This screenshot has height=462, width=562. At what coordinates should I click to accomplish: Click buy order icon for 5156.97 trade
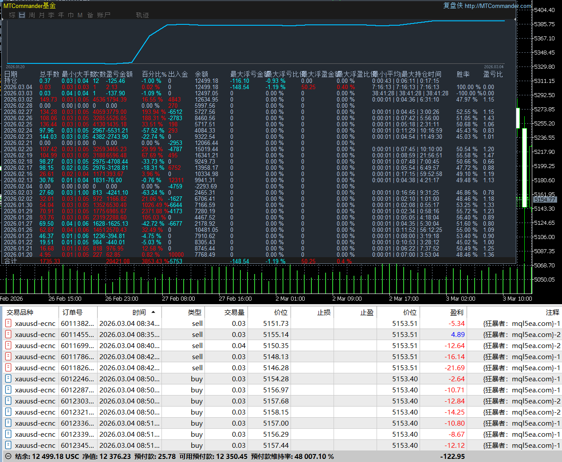coord(8,390)
